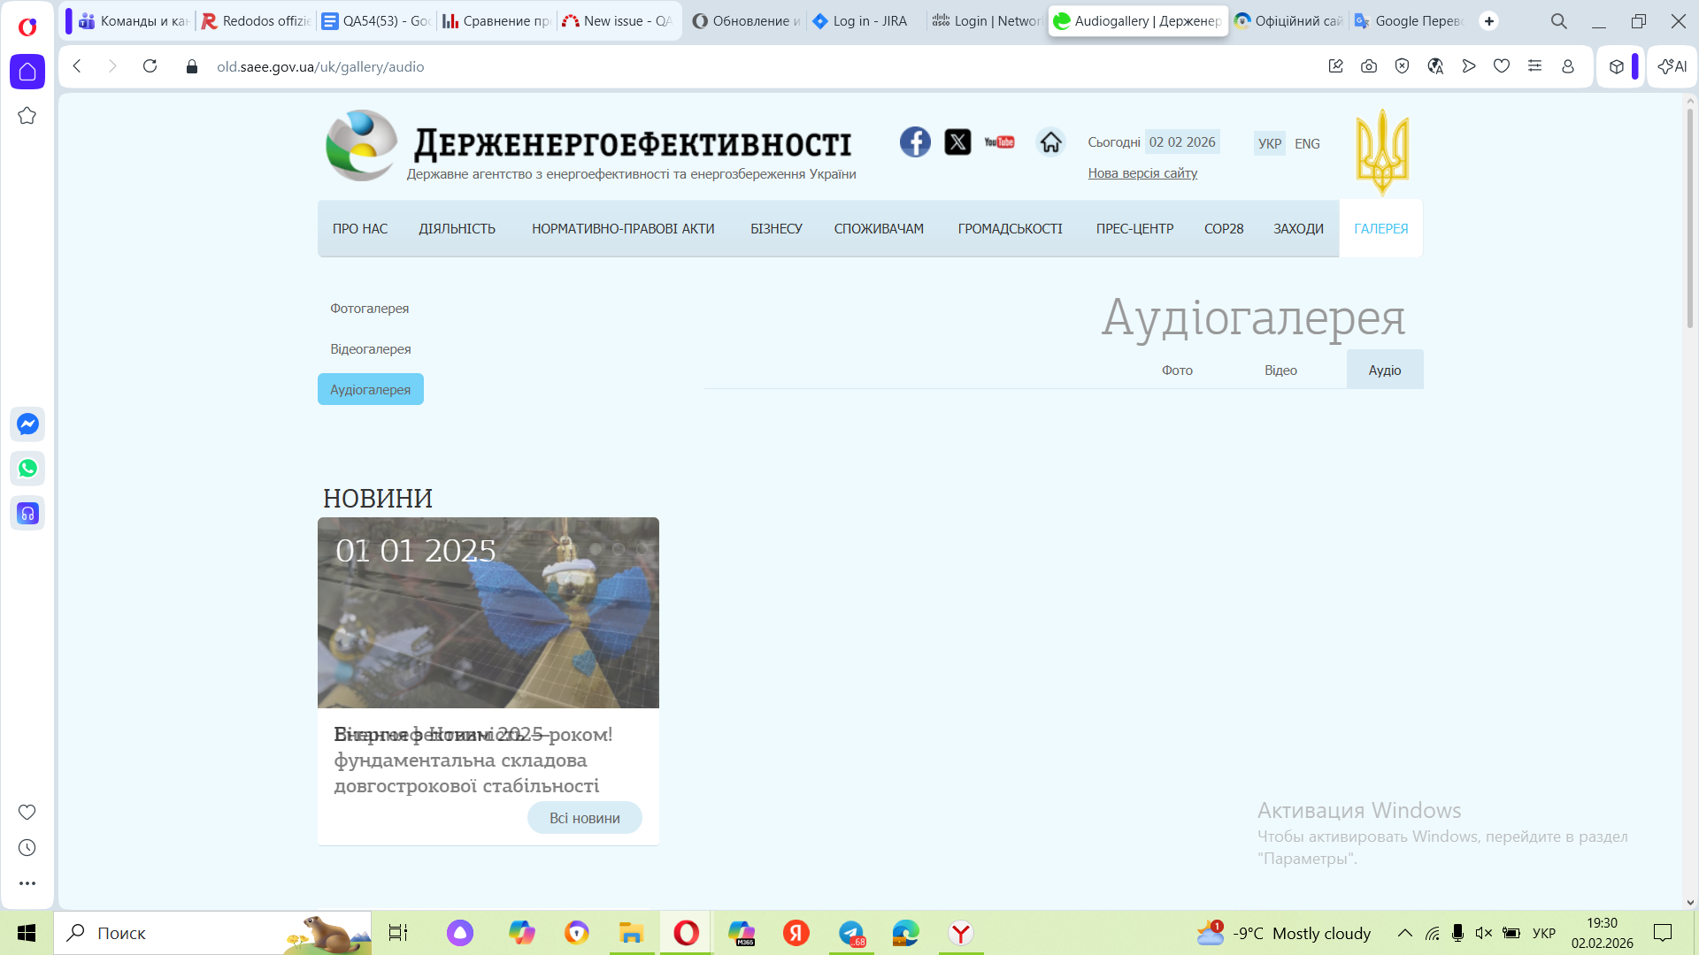Go to home page via house icon
This screenshot has width=1699, height=955.
1050,141
